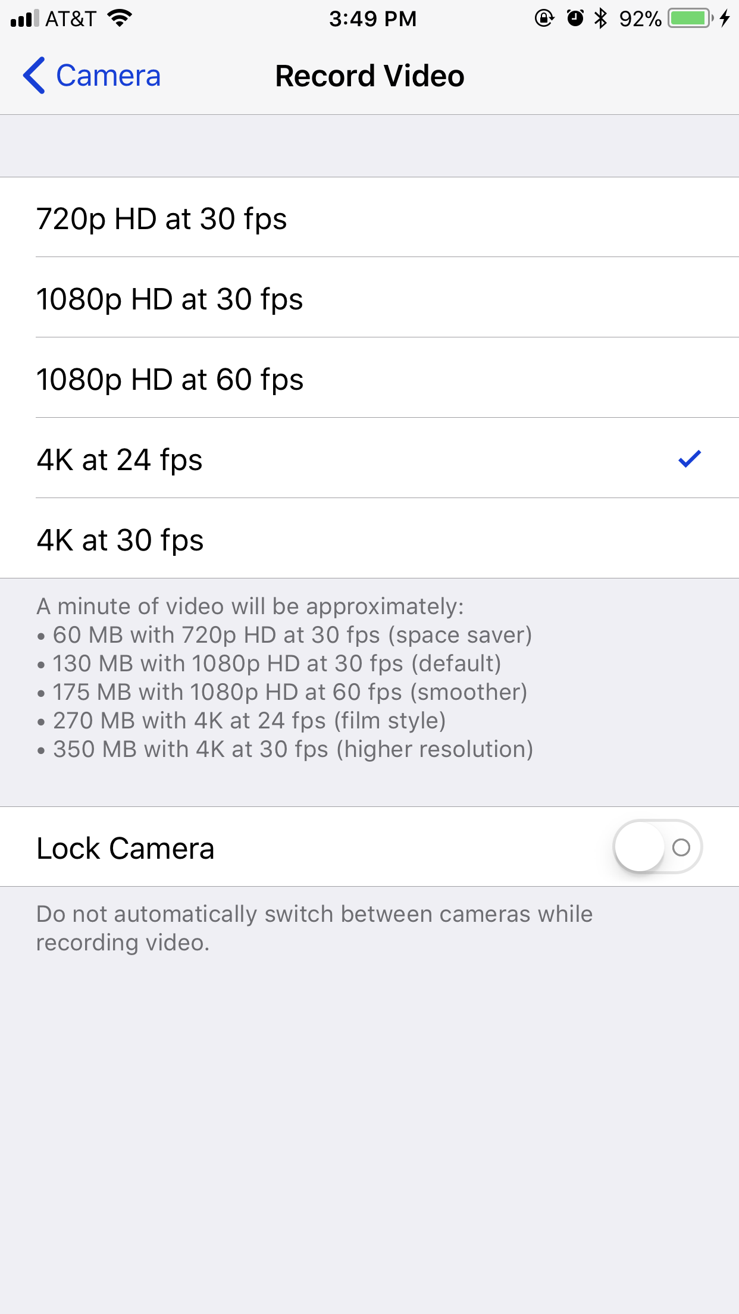Viewport: 739px width, 1314px height.
Task: Choose 4K at 30 fps resolution
Action: pyautogui.click(x=369, y=539)
